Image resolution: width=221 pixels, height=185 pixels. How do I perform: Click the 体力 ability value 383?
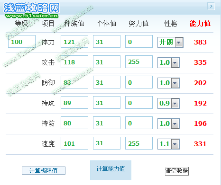pos(200,42)
